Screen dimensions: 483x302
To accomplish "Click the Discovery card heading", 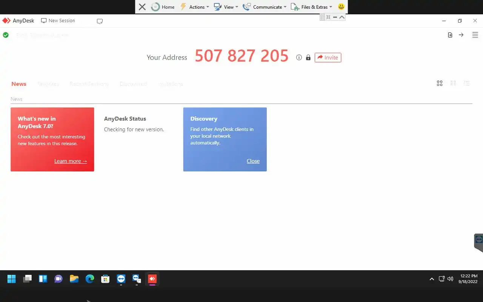I will [204, 119].
